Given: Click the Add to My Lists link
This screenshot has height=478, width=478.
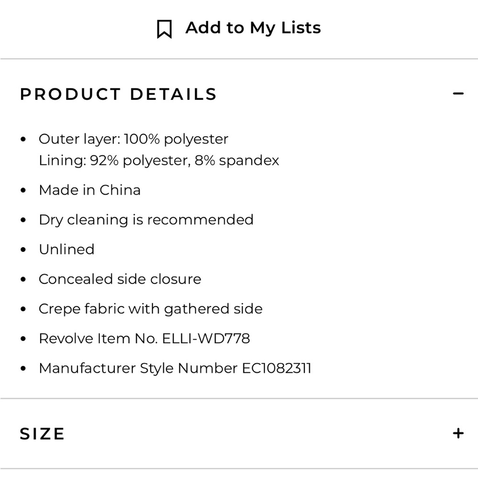Looking at the screenshot, I should point(253,28).
